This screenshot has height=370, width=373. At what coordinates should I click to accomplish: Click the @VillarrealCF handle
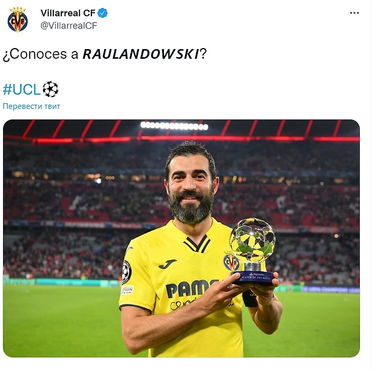pyautogui.click(x=69, y=26)
